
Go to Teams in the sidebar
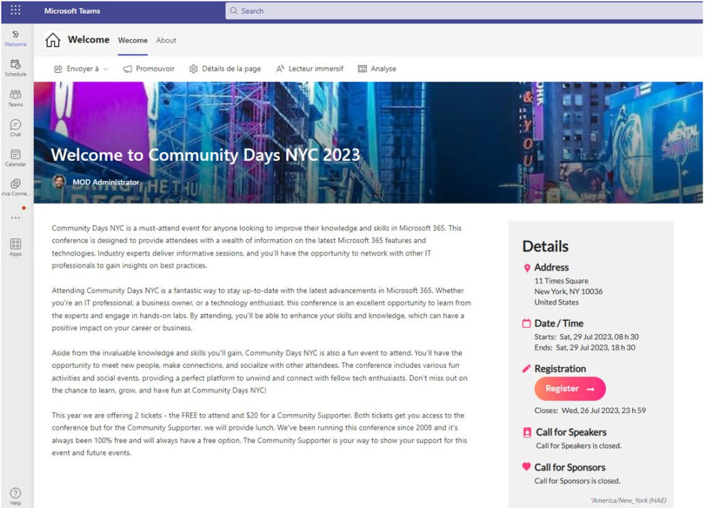tap(15, 98)
